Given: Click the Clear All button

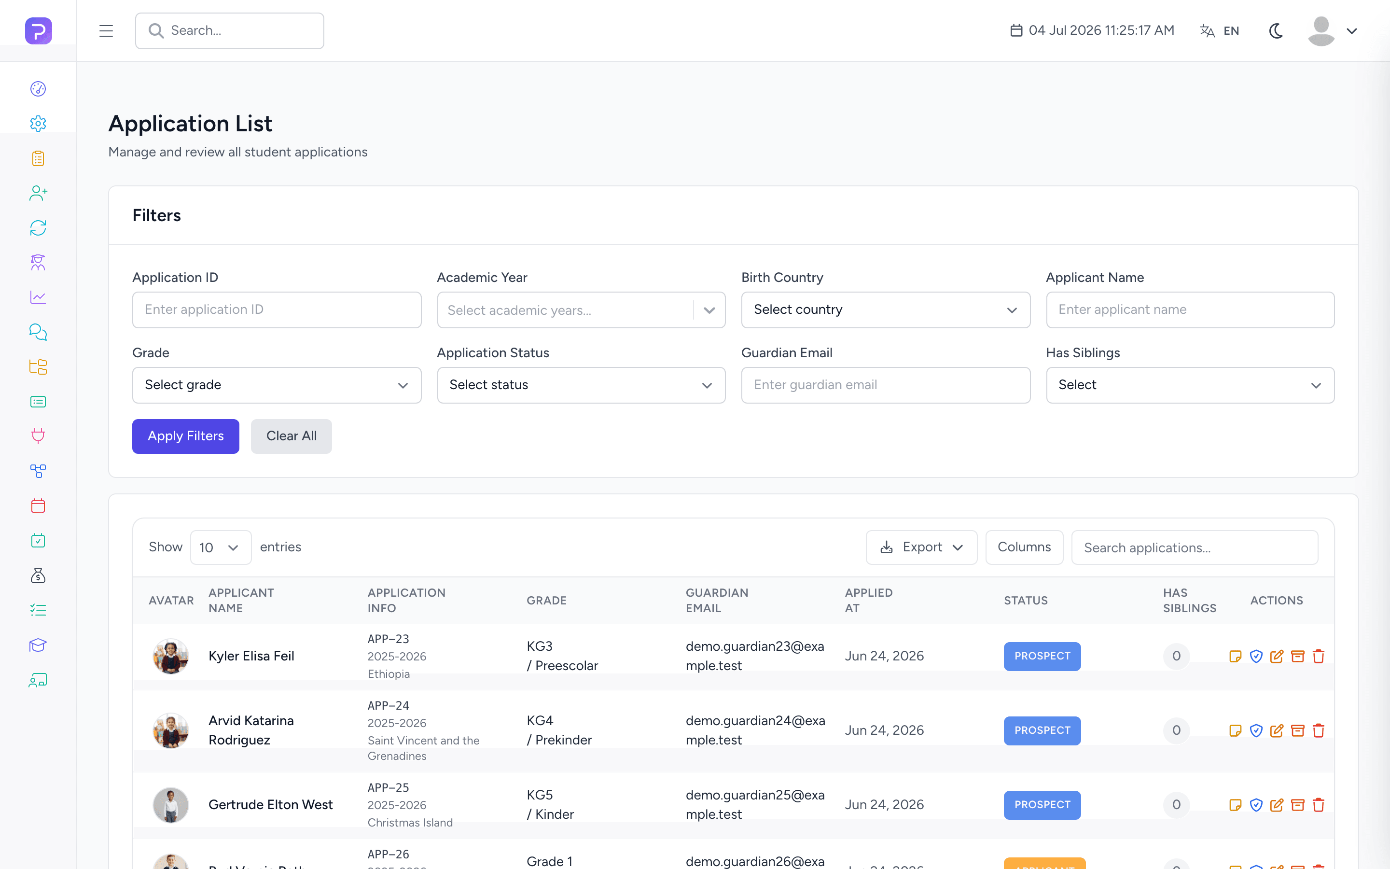Looking at the screenshot, I should coord(291,436).
